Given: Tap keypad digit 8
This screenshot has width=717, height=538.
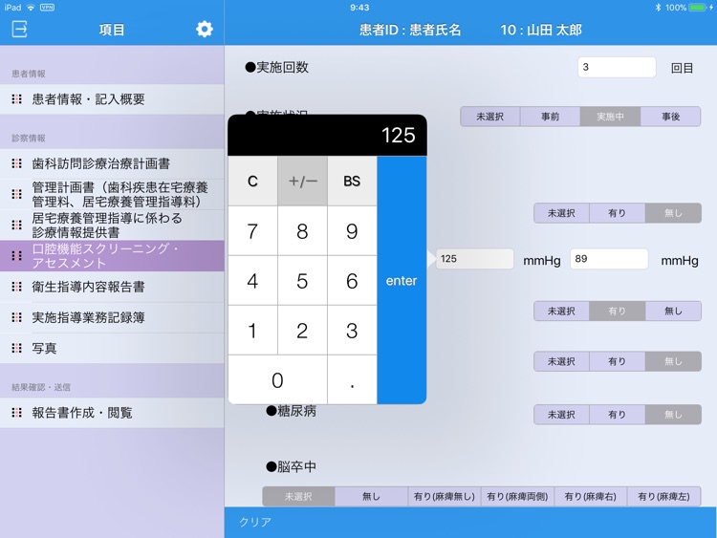Looking at the screenshot, I should (x=302, y=231).
